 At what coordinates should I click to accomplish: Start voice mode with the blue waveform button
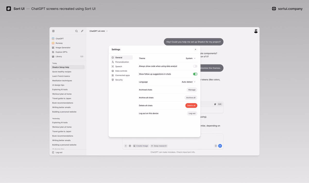(x=220, y=146)
